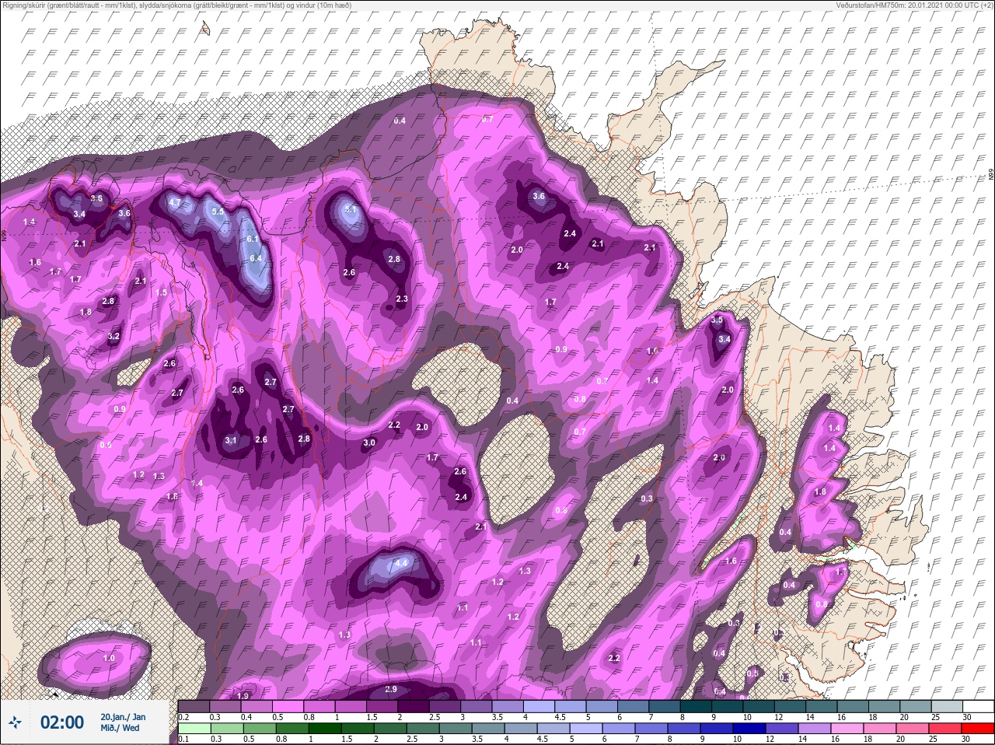Click the 2.3 precipitation value on the map
The width and height of the screenshot is (995, 745).
point(402,299)
